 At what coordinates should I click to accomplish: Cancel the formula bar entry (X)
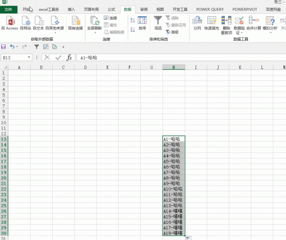47,58
